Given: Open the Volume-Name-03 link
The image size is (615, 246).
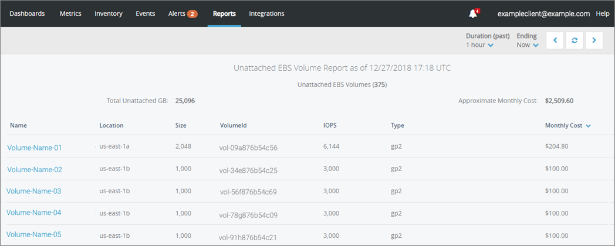Looking at the screenshot, I should coord(33,191).
